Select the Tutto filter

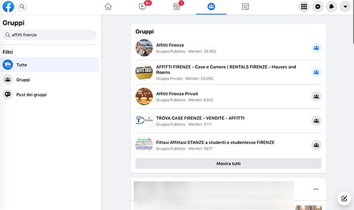(49, 65)
